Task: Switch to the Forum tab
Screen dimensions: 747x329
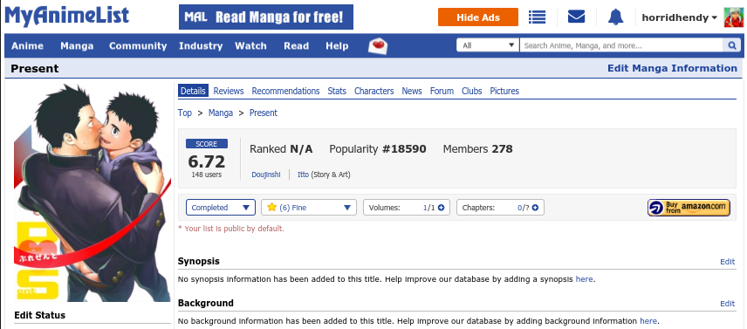Action: 442,91
